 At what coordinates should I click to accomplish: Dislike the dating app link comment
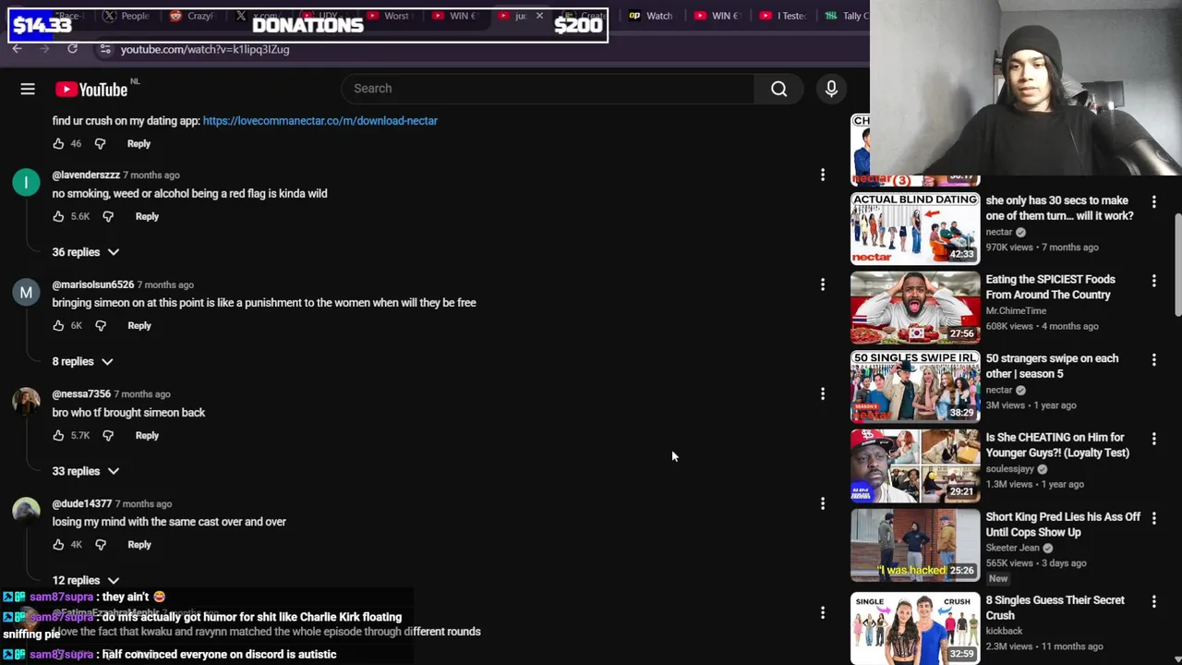[100, 143]
